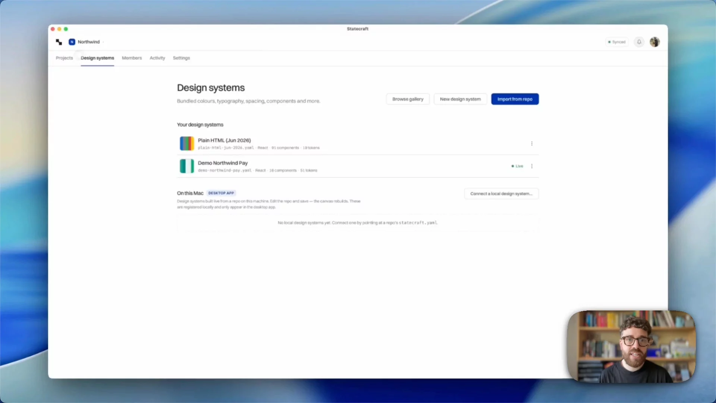Open the Settings tab

coord(181,58)
